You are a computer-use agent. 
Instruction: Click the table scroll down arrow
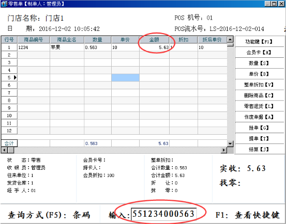tap(230, 143)
